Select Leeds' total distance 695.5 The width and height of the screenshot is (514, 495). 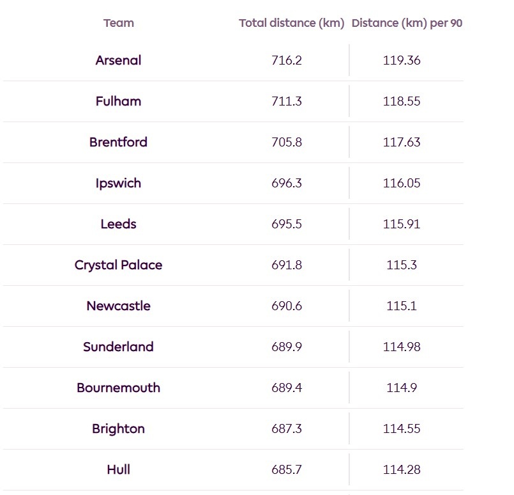[287, 224]
